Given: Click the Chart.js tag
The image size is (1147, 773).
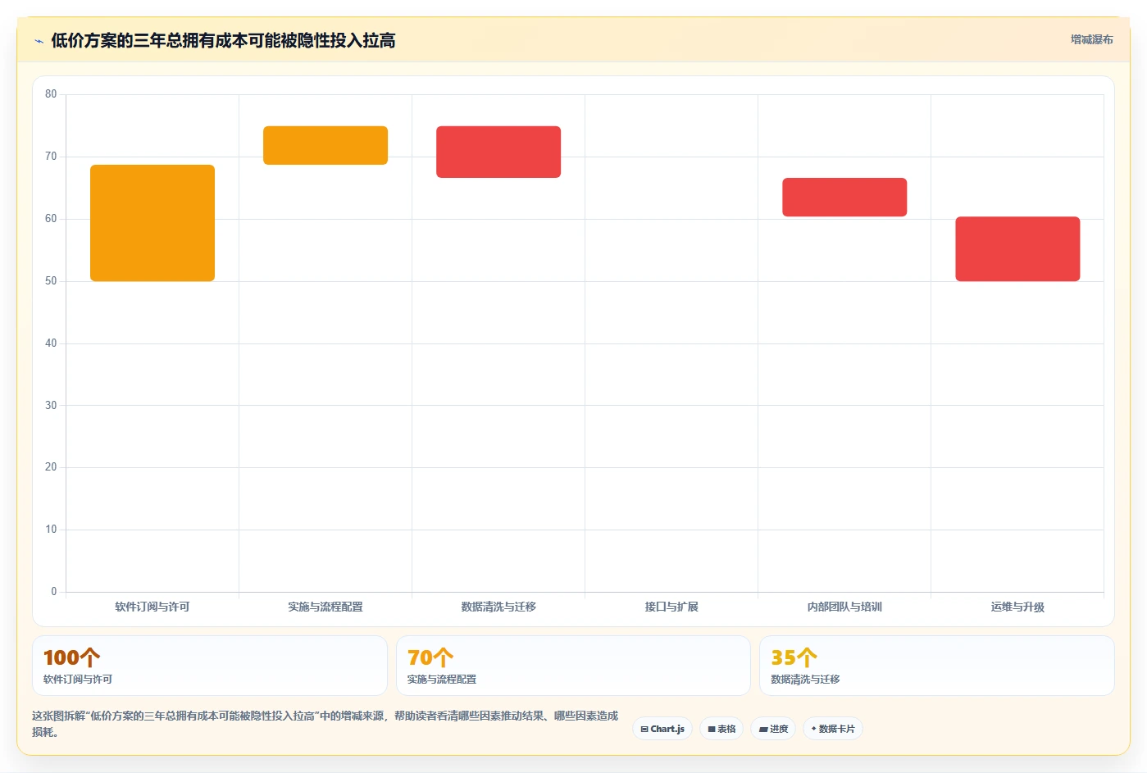Looking at the screenshot, I should [662, 729].
